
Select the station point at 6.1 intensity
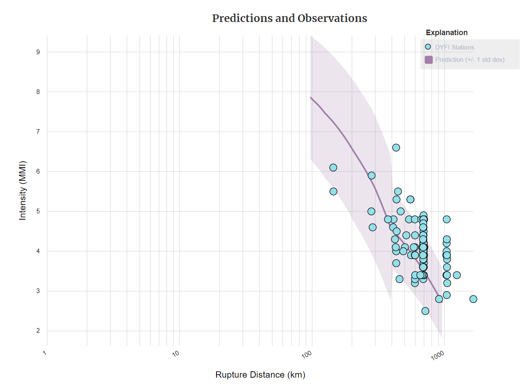[333, 168]
